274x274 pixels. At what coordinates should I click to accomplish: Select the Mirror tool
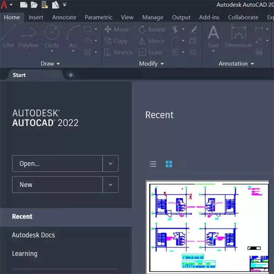click(151, 41)
